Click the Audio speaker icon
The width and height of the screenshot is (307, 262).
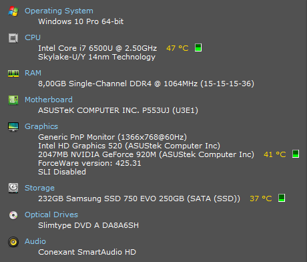click(x=13, y=242)
